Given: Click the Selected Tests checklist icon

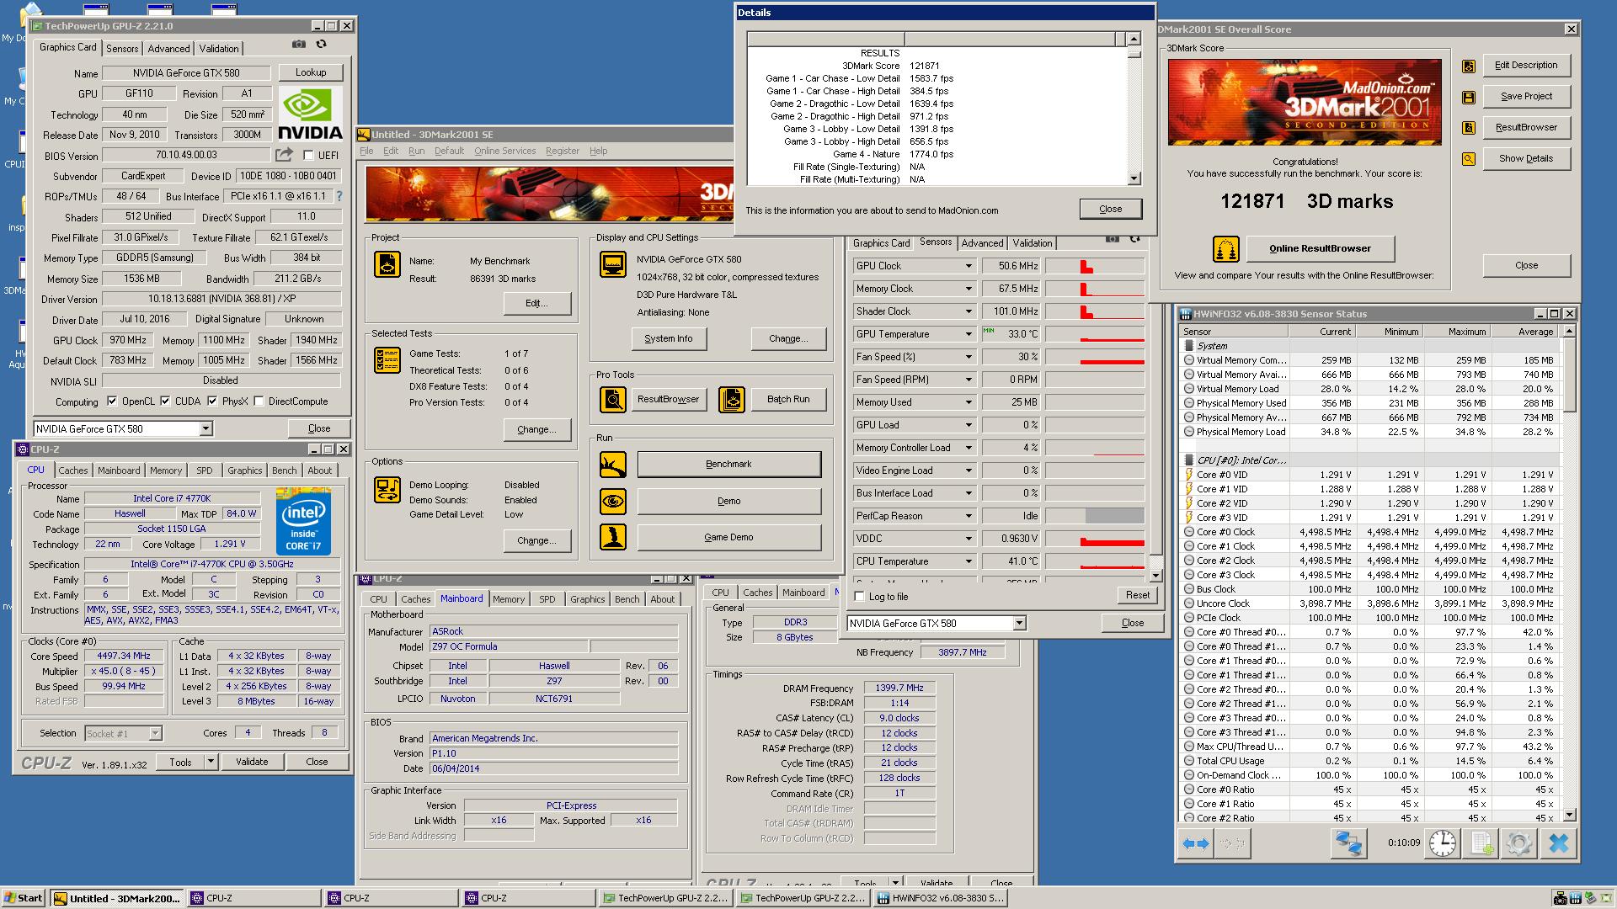Looking at the screenshot, I should (387, 360).
